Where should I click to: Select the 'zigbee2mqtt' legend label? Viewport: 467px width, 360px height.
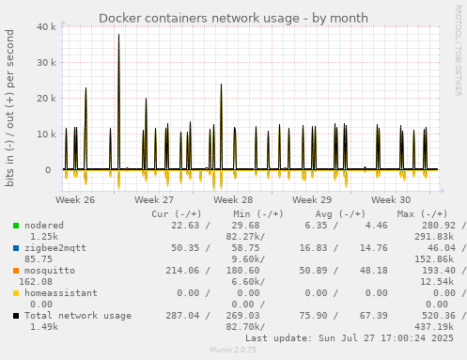(55, 248)
